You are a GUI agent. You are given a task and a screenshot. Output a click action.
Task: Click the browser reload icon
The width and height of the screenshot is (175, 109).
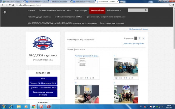tap(10, 5)
